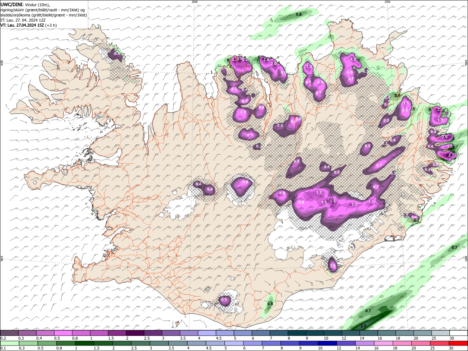Pick the dark purple 2 swatch in the snow scale
468x351 pixels.
(135, 333)
